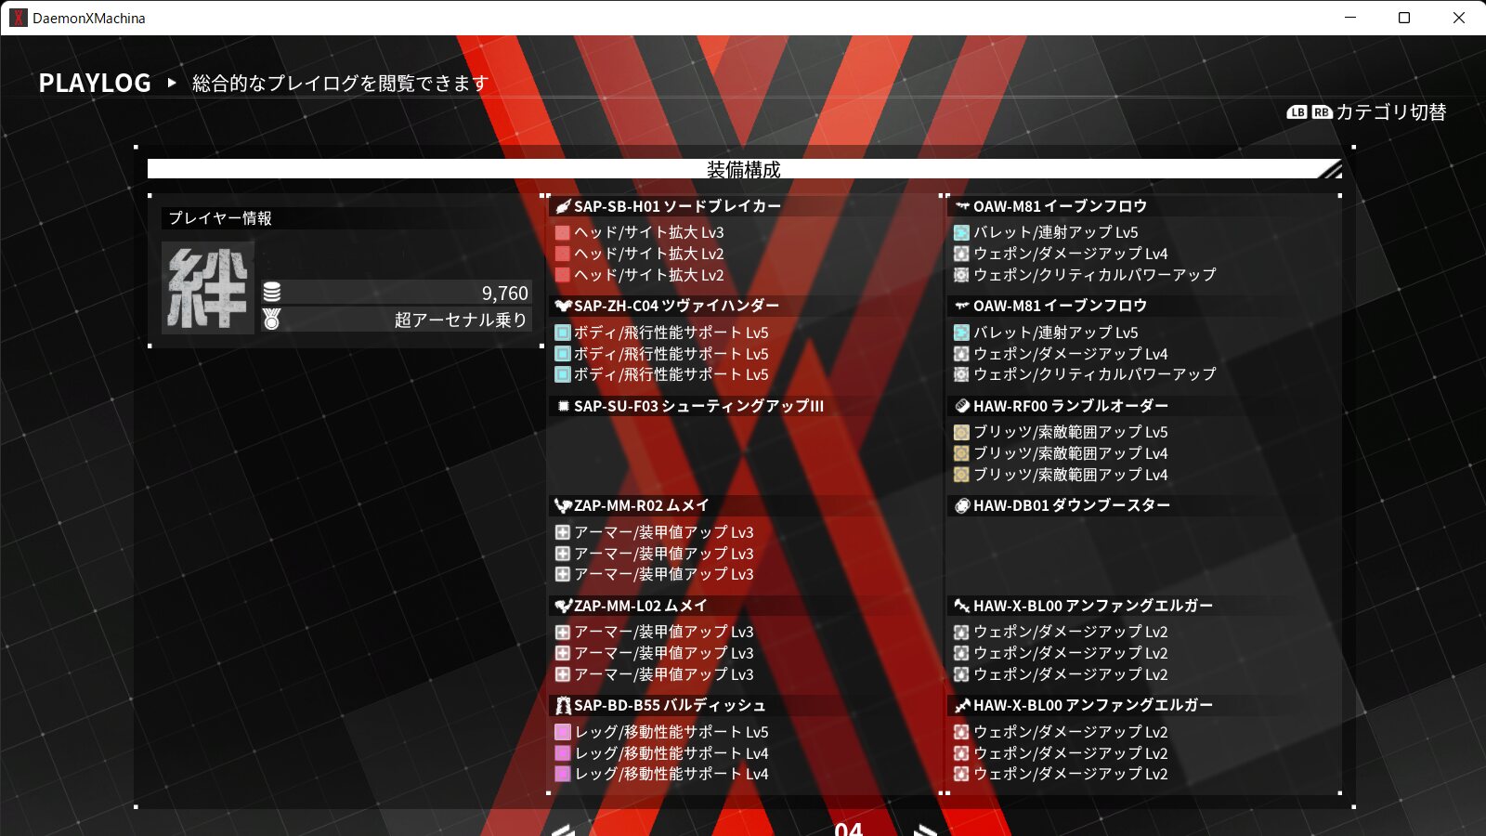Click the credits coin stack icon
The image size is (1486, 836).
click(x=271, y=292)
